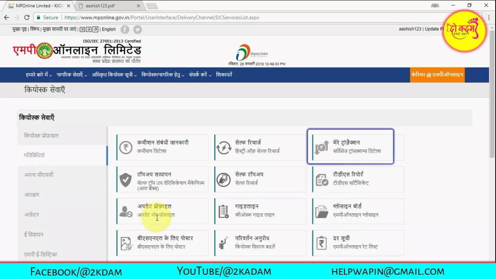Click the new tab button in browser
The width and height of the screenshot is (496, 279).
(x=152, y=6)
